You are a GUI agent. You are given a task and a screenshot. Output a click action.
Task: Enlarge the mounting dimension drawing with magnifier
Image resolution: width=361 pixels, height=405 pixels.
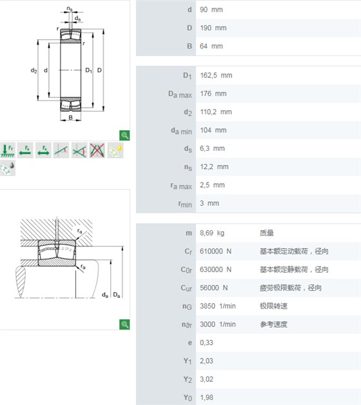pos(124,324)
